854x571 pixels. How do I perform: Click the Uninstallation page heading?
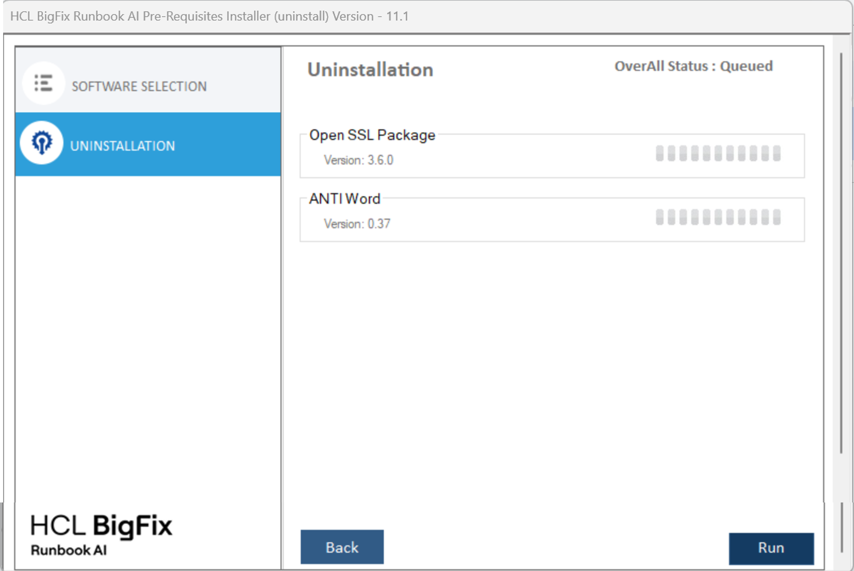coord(370,70)
